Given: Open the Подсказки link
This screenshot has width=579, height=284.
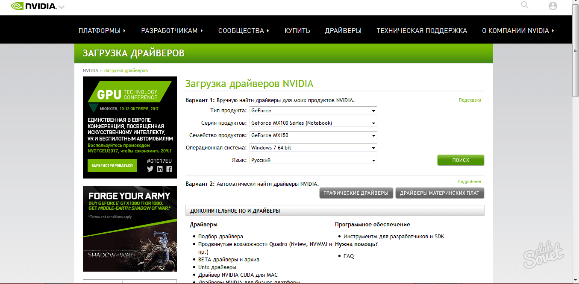Looking at the screenshot, I should click(470, 100).
